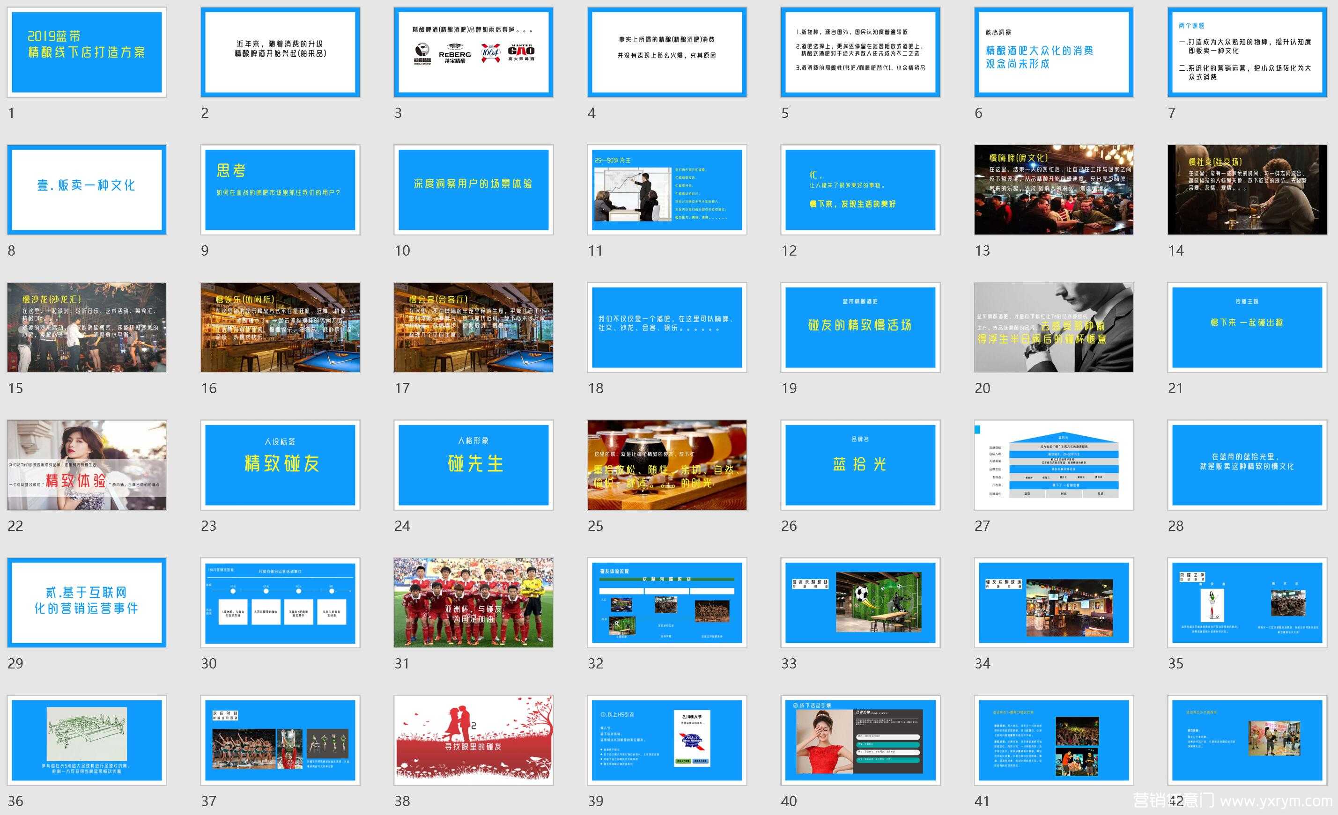Select slide 20 with suited man photo
Viewport: 1338px width, 815px height.
pos(1053,327)
